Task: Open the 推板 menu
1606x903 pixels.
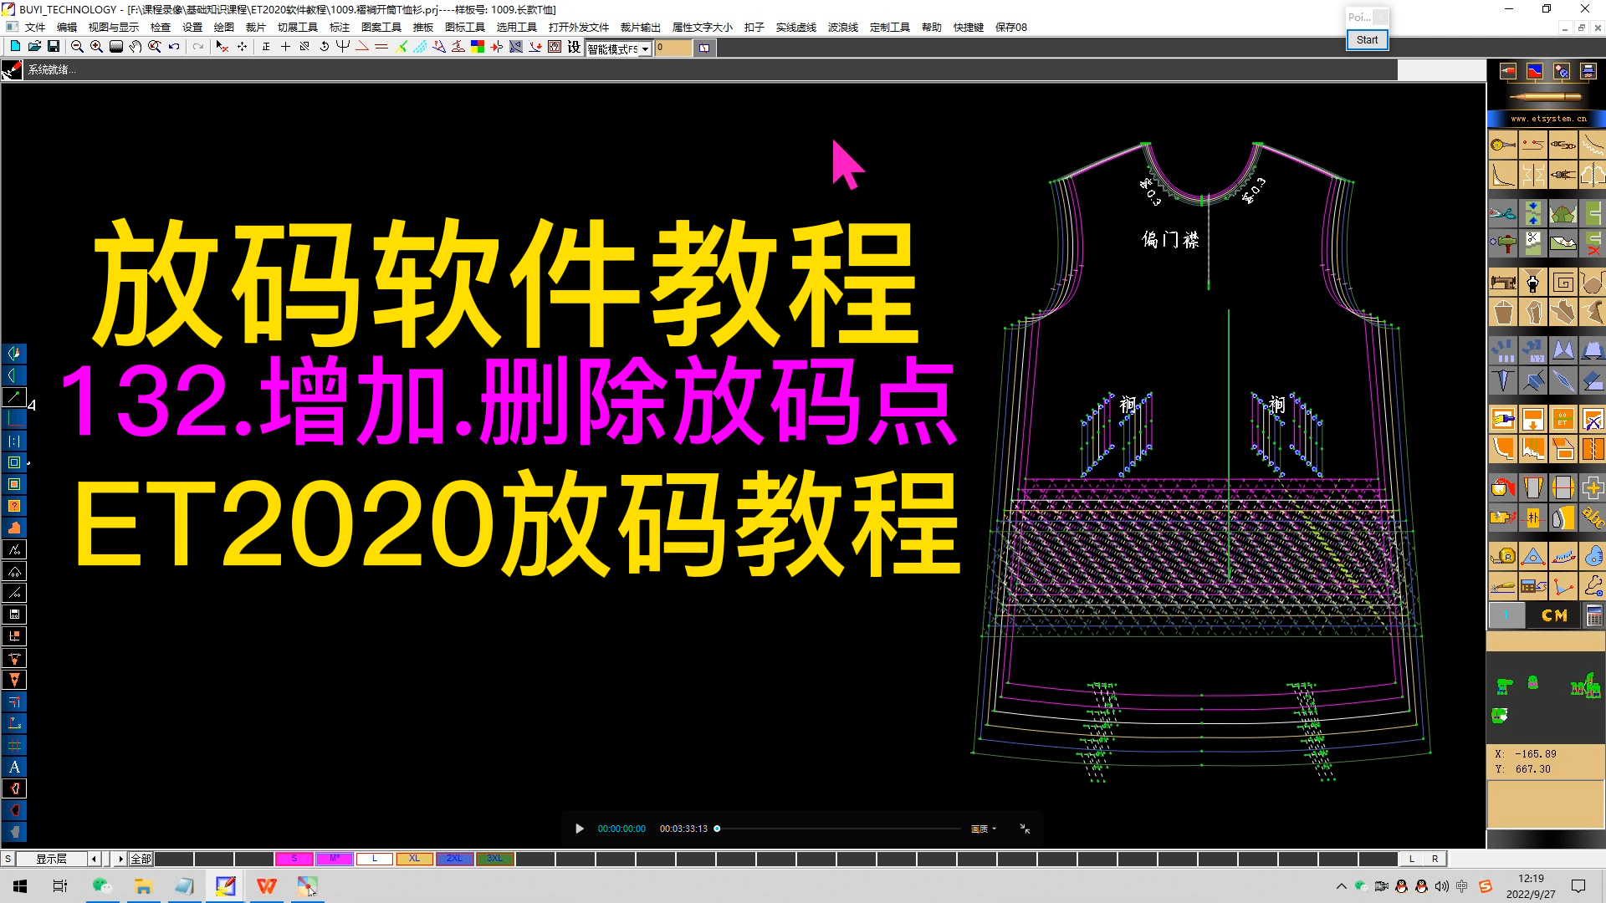Action: point(423,28)
